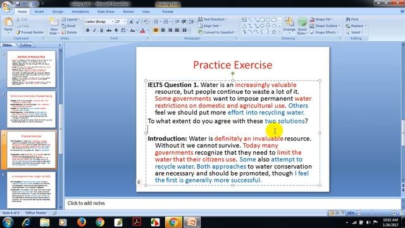Open the Calibri (Body) font dropdown
405x228 pixels.
point(113,22)
